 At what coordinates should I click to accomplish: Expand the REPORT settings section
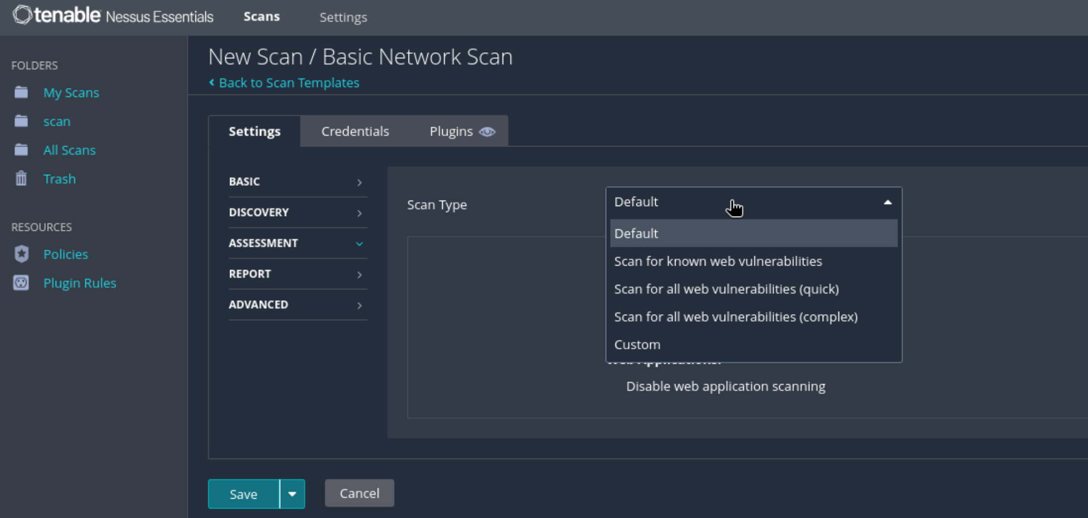point(298,274)
